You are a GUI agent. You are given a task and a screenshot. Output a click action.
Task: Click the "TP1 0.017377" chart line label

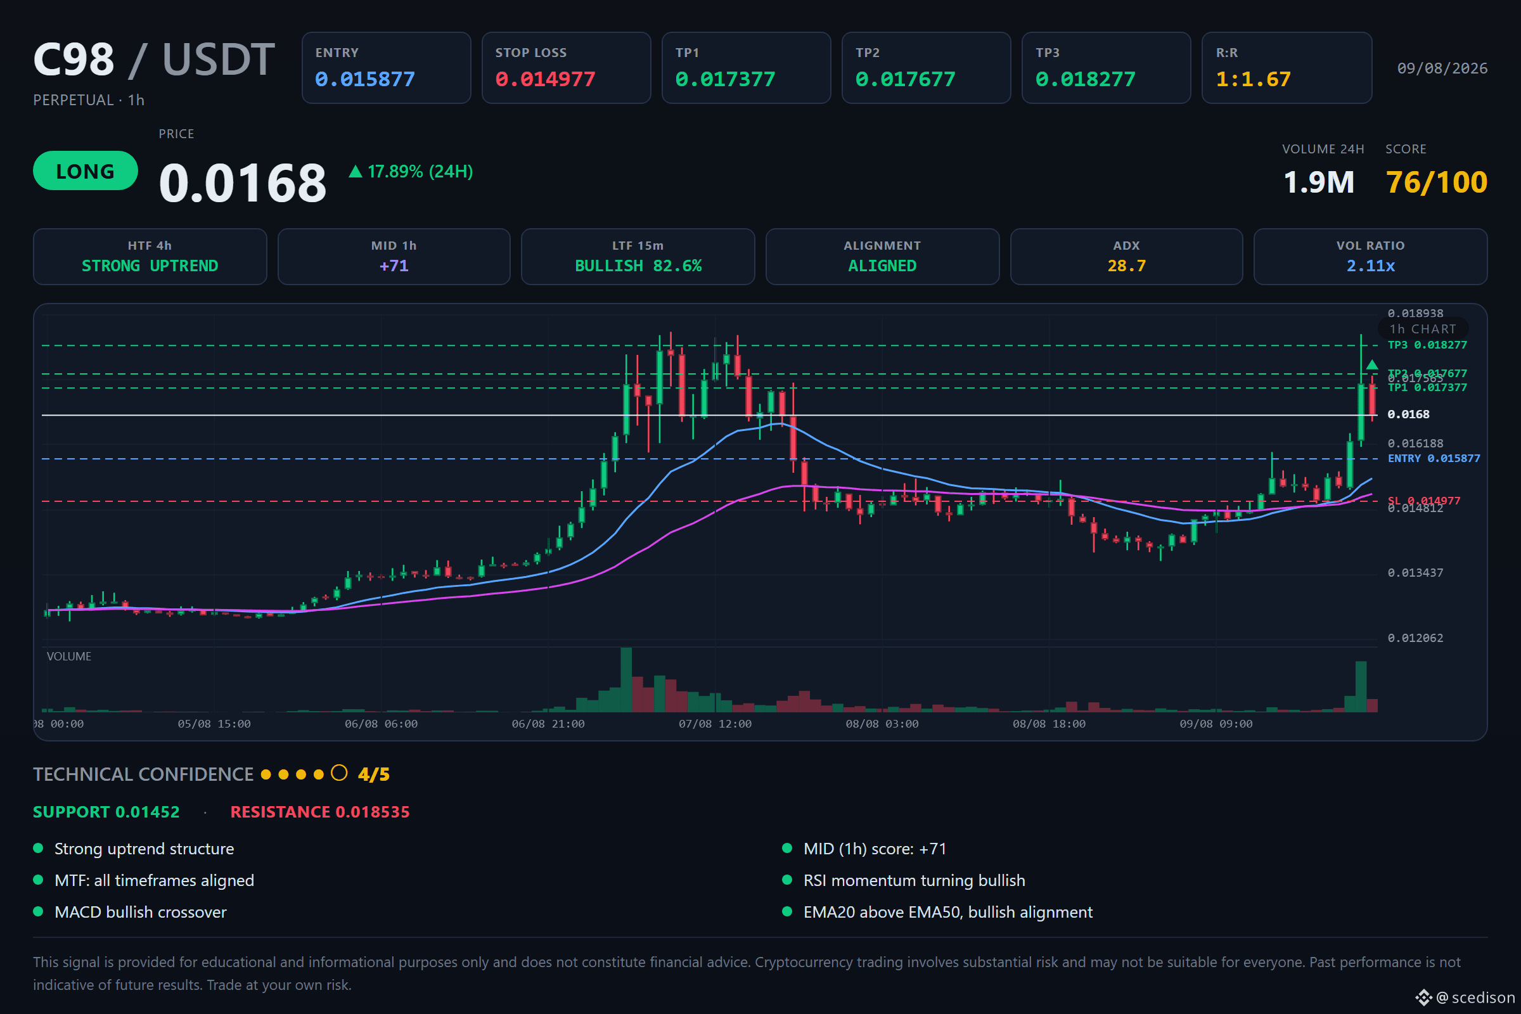point(1427,387)
